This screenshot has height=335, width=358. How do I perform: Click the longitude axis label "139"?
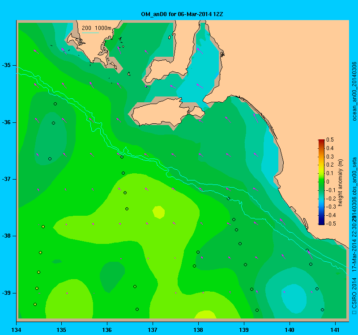[x=244, y=330]
